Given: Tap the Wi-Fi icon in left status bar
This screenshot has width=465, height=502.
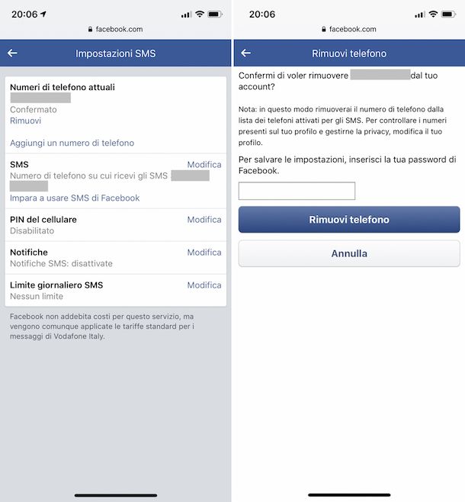Looking at the screenshot, I should click(x=200, y=14).
